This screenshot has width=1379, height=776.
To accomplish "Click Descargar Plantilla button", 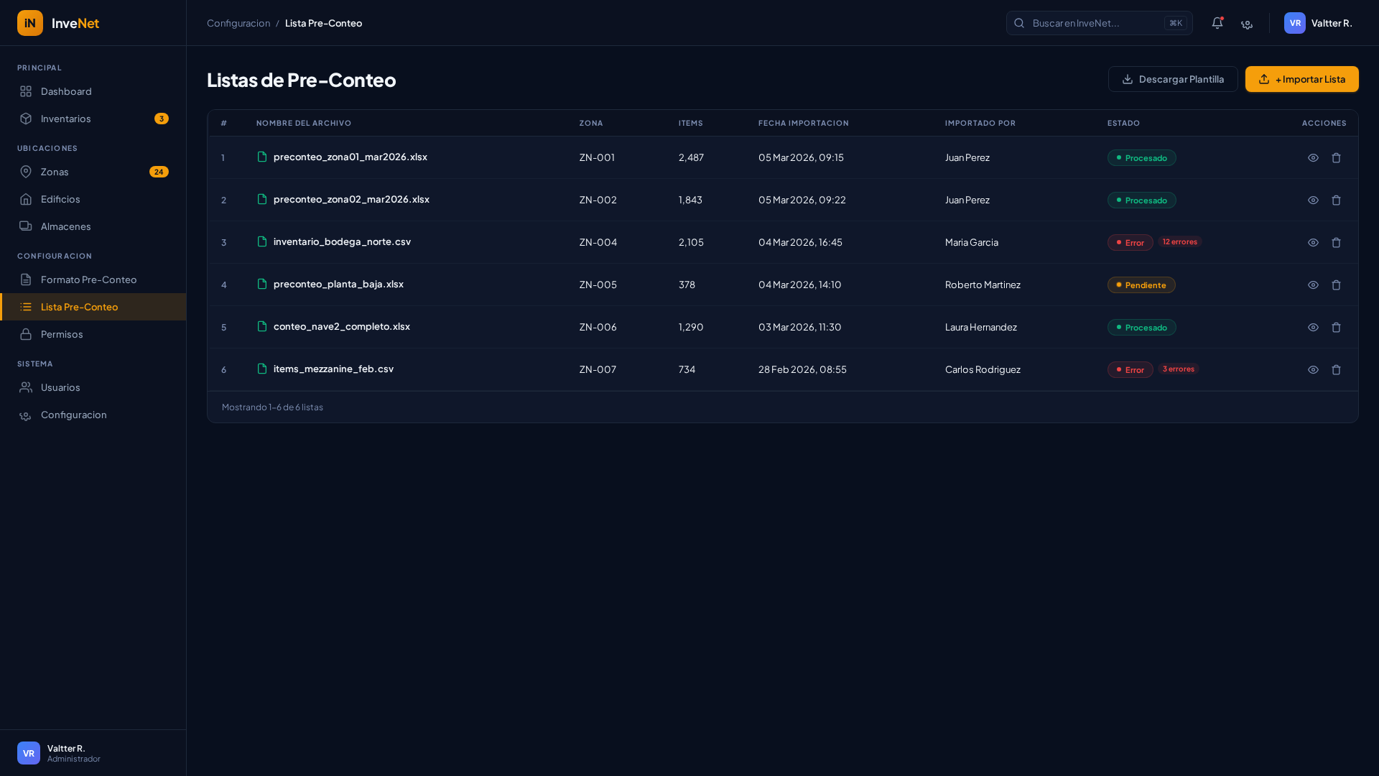I will (1172, 79).
